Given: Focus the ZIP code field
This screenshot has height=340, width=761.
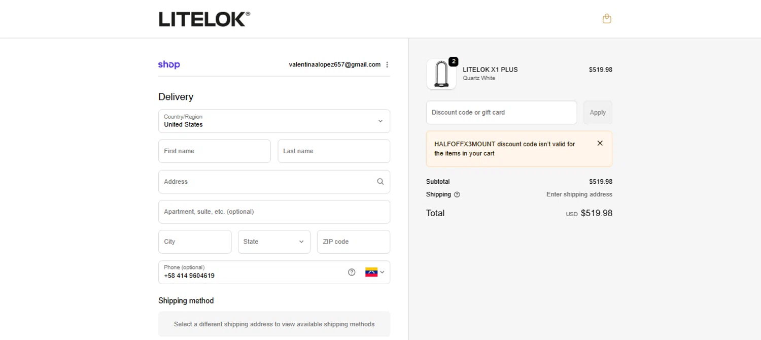Looking at the screenshot, I should pos(354,242).
